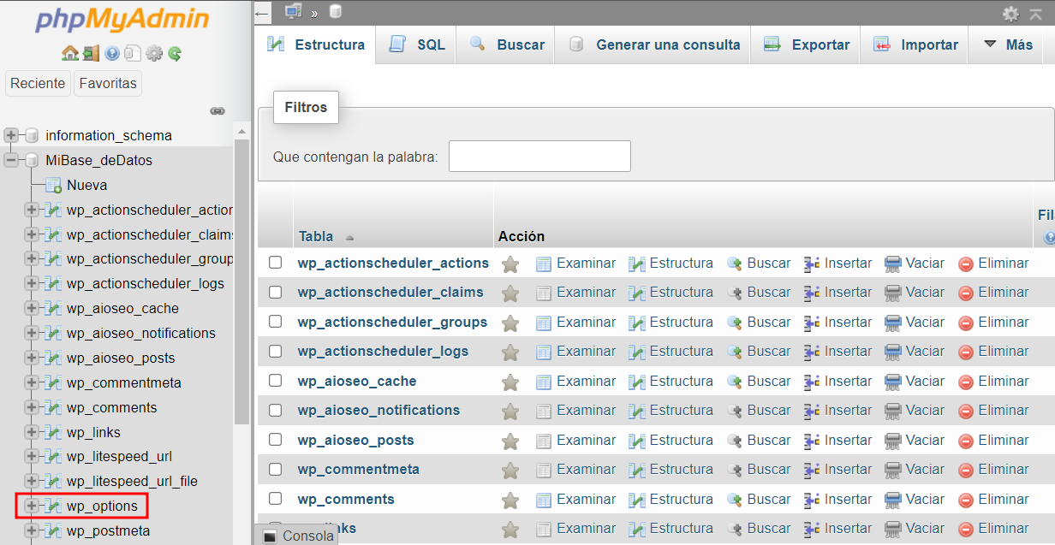Collapse the query window with top-right arrow
The image size is (1055, 545).
click(x=1035, y=14)
